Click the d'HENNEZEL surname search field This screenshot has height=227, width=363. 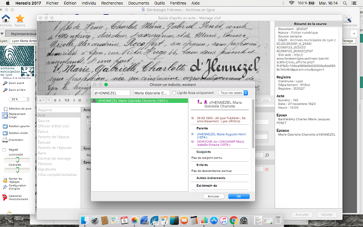(x=112, y=93)
